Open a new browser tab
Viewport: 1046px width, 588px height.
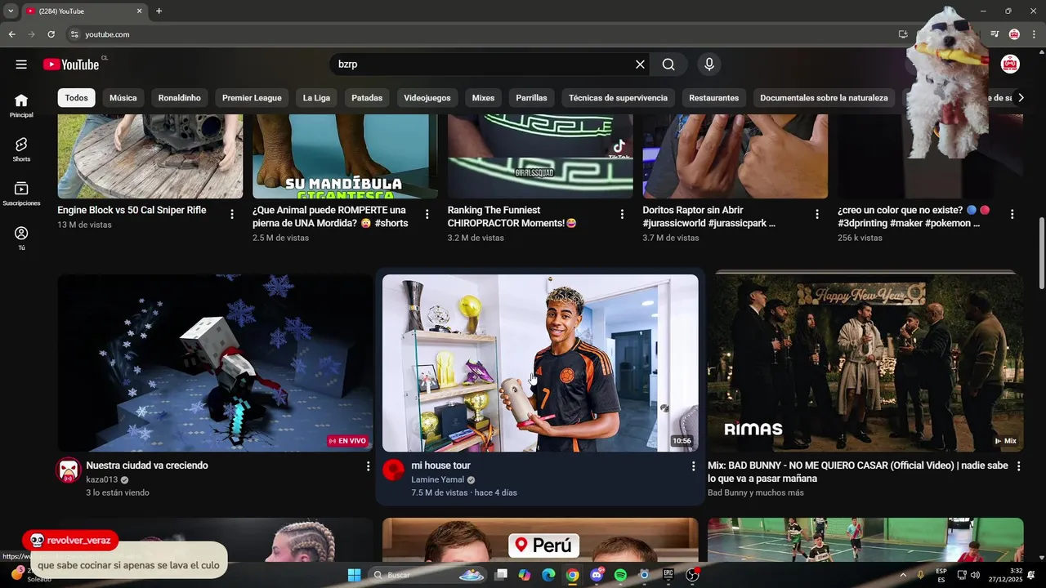(159, 11)
